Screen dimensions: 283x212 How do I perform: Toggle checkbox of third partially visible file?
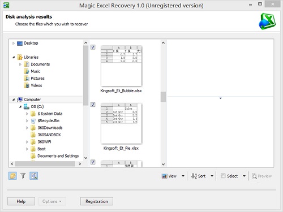(93, 162)
